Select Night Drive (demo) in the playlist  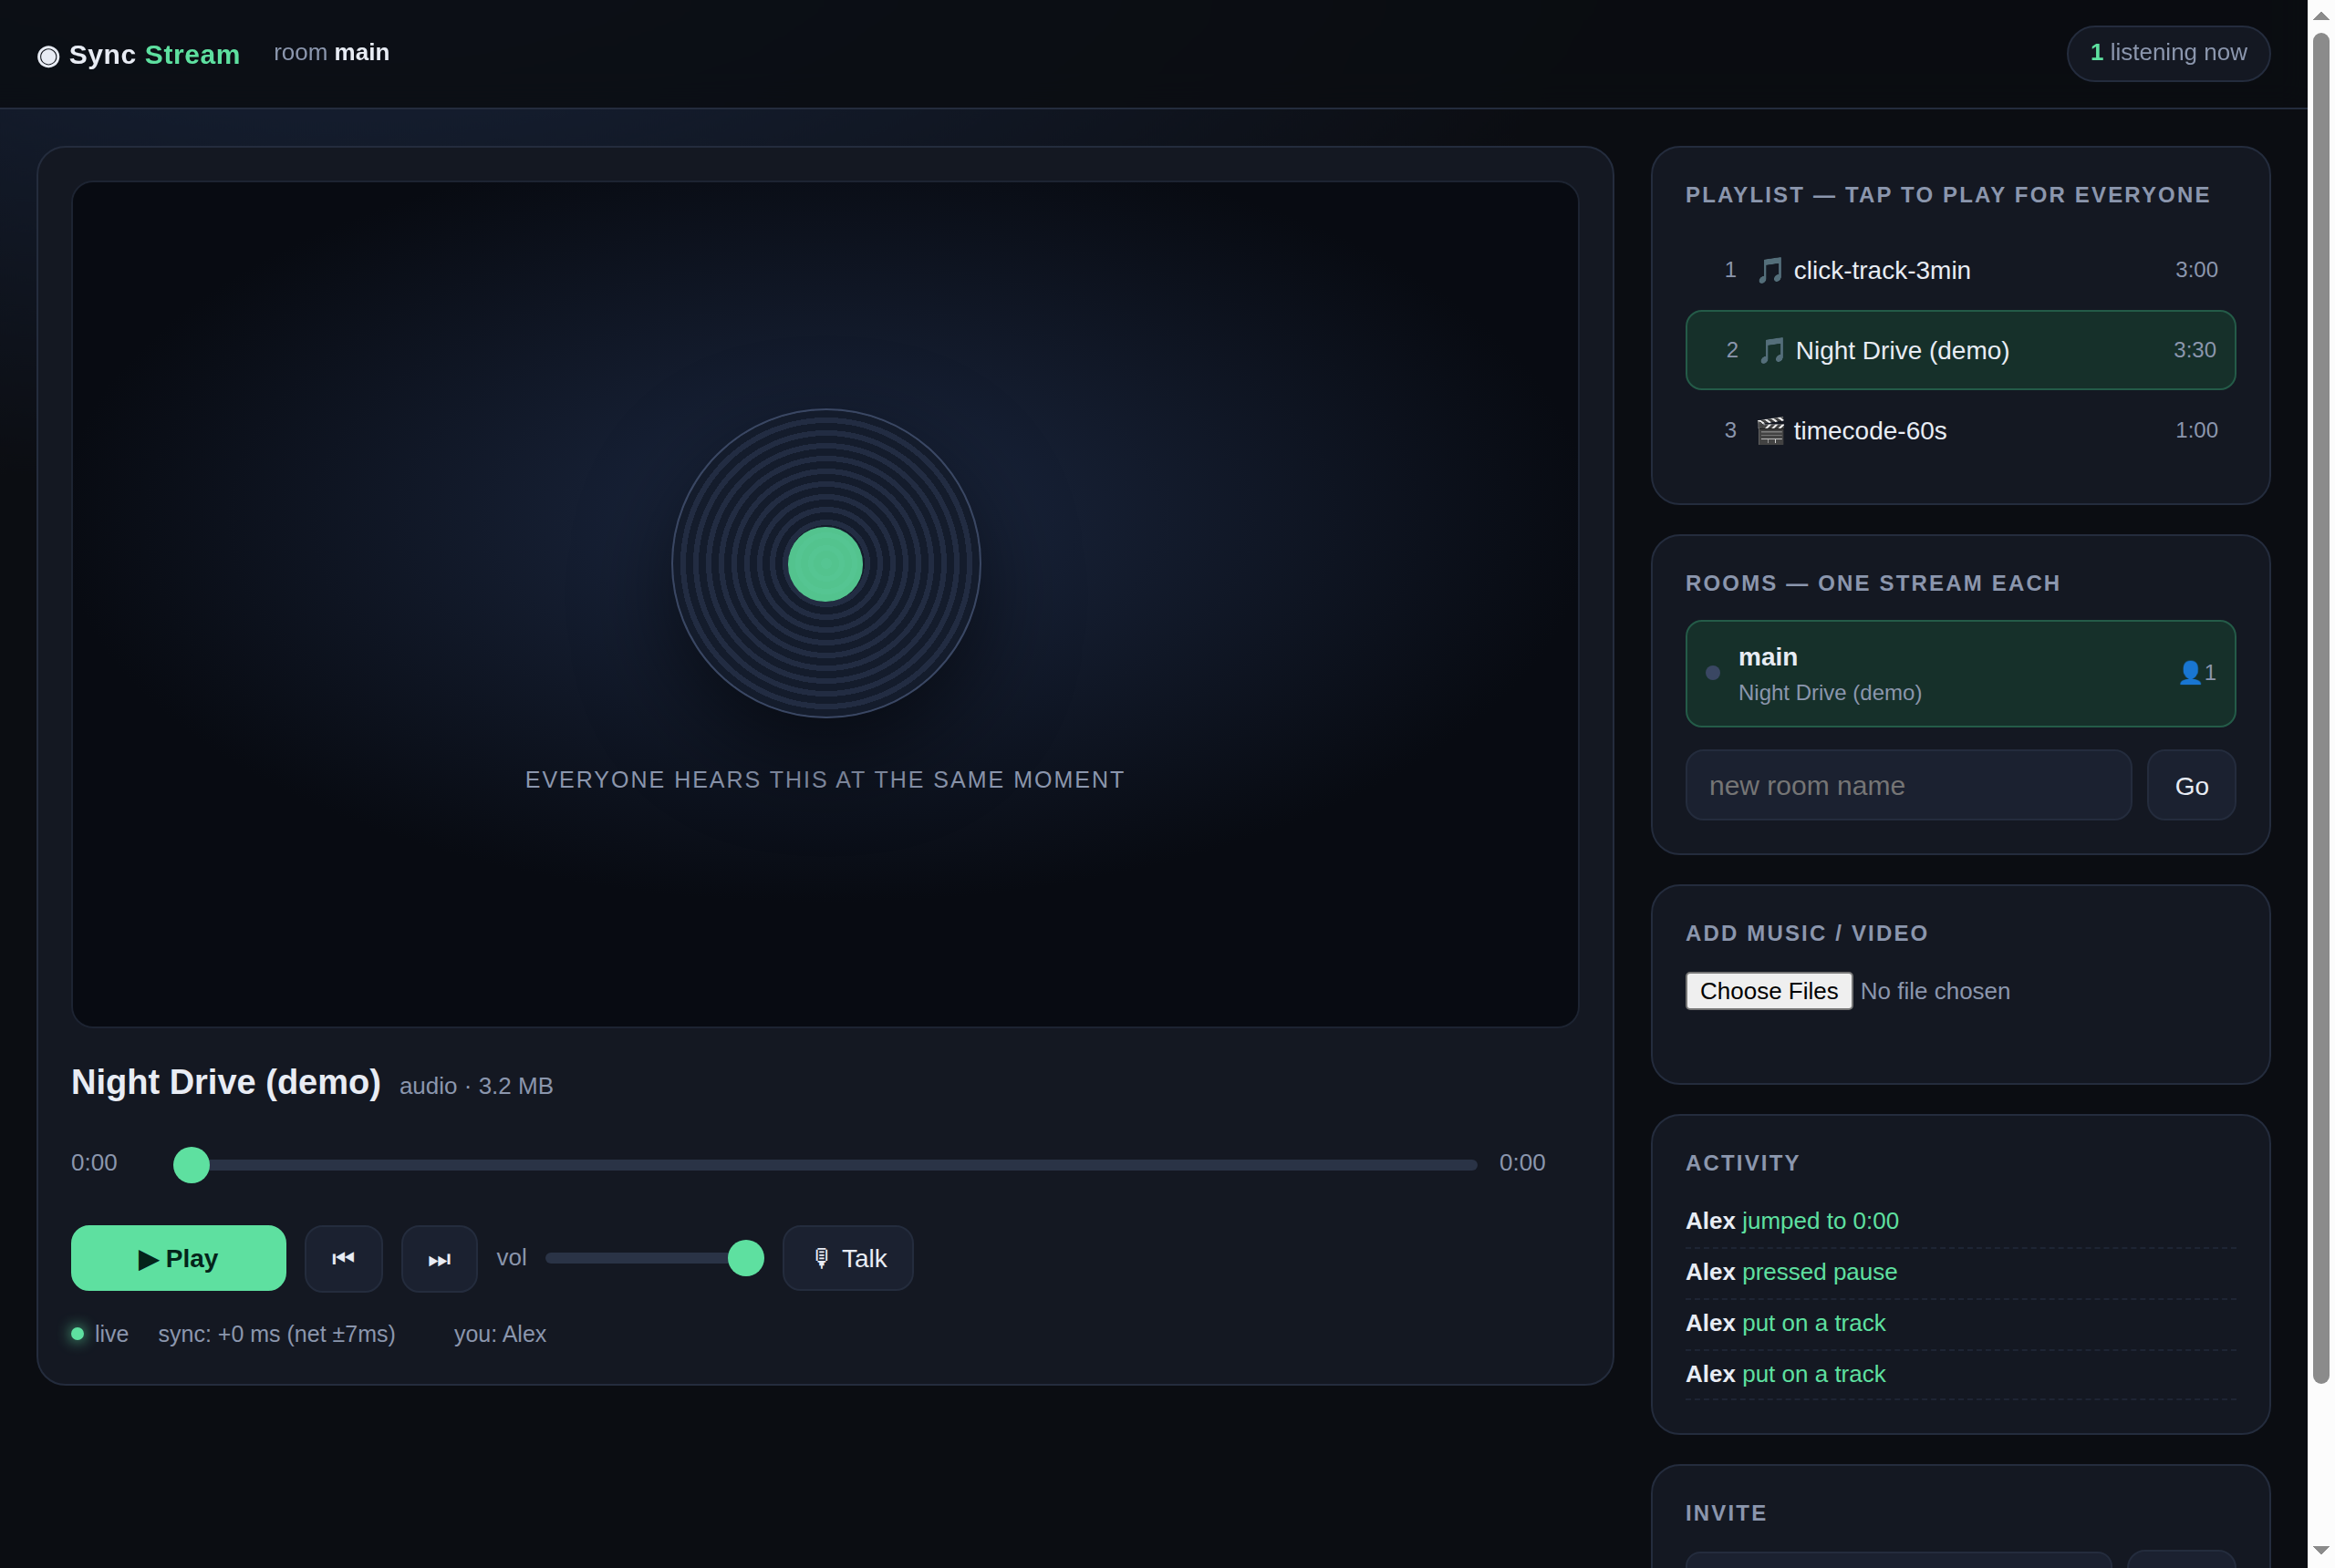tap(1960, 350)
